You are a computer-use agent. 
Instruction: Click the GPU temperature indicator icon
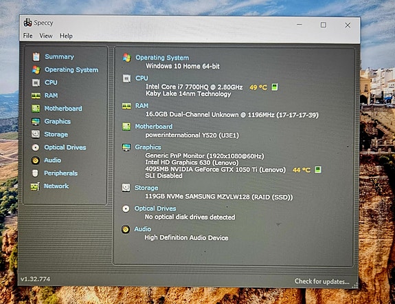tap(318, 170)
